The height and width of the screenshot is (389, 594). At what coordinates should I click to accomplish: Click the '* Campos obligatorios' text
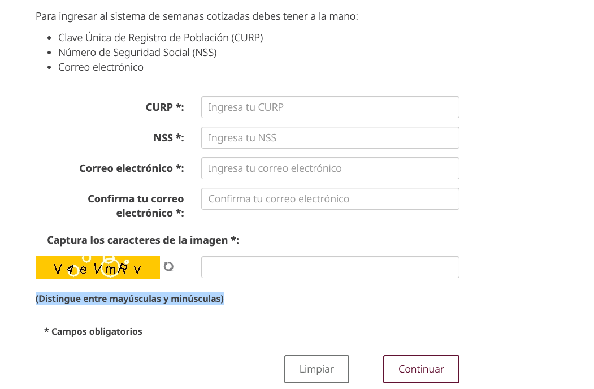[93, 332]
